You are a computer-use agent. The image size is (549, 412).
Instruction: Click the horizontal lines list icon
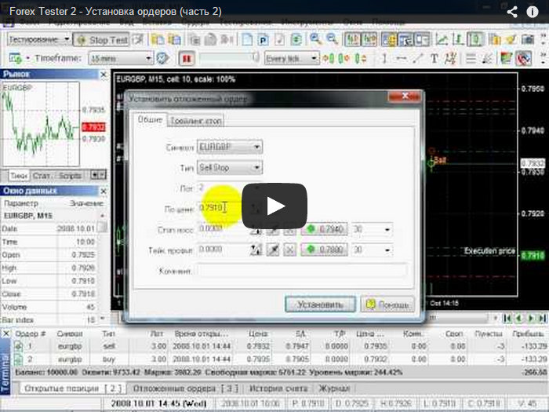pos(471,58)
